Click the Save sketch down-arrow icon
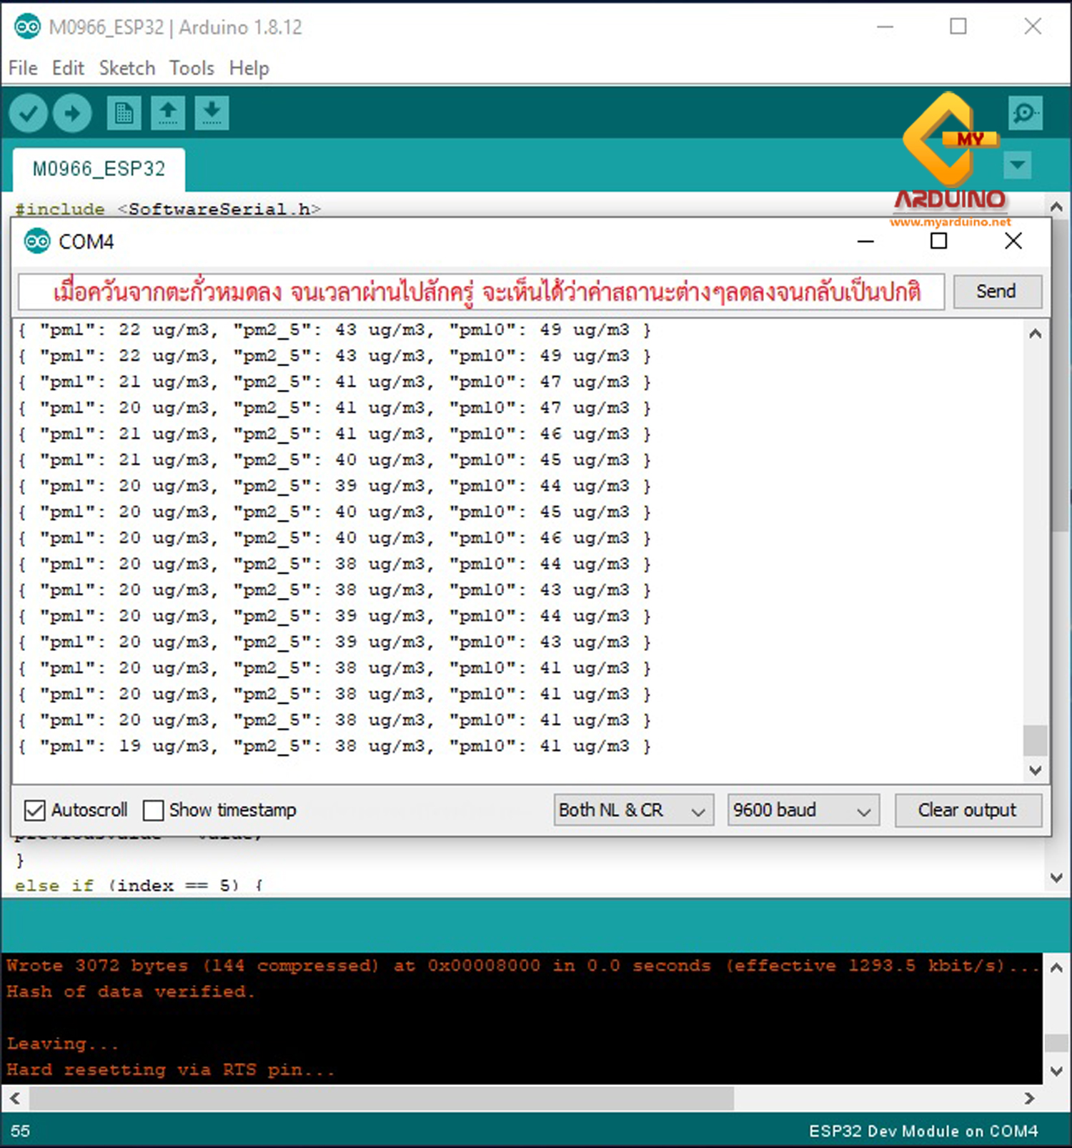Viewport: 1072px width, 1148px height. click(x=212, y=114)
